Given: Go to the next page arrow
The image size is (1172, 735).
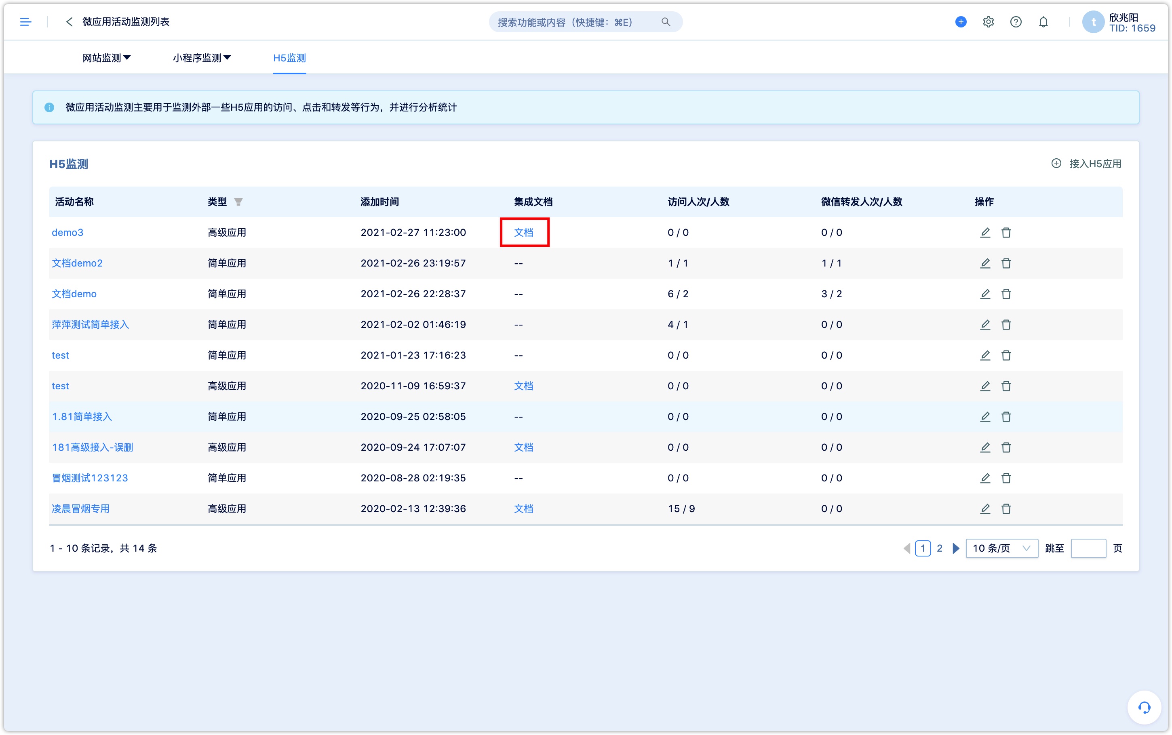Looking at the screenshot, I should pos(956,548).
